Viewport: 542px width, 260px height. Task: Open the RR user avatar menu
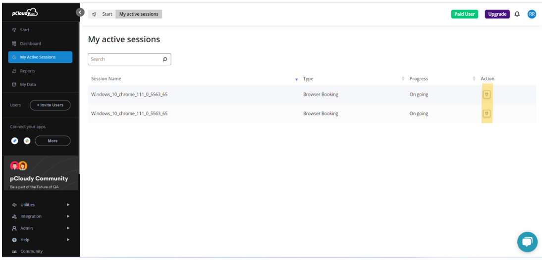pyautogui.click(x=532, y=14)
